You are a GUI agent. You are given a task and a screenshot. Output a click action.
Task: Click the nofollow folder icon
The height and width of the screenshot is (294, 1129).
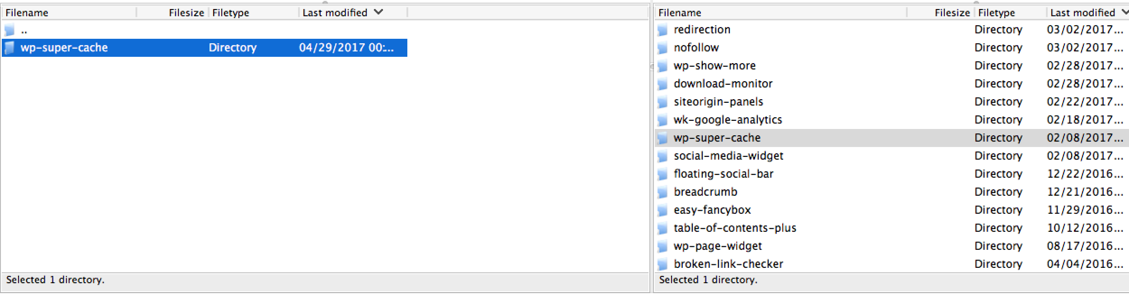click(662, 48)
